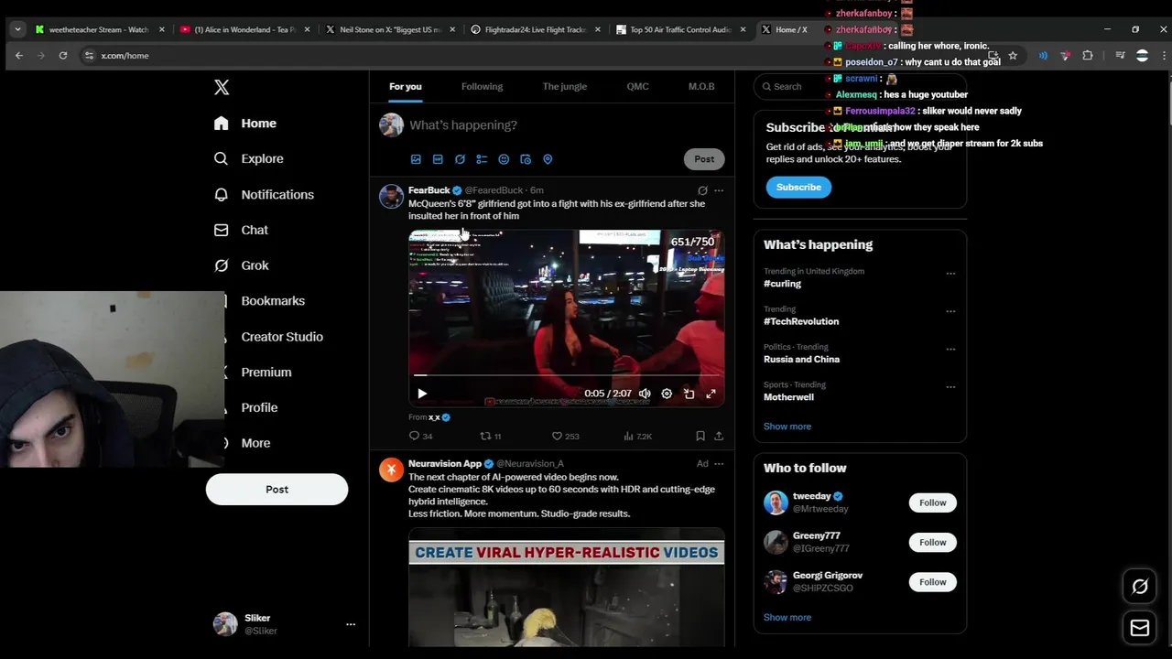
Task: Open Chat in the sidebar
Action: coord(241,230)
